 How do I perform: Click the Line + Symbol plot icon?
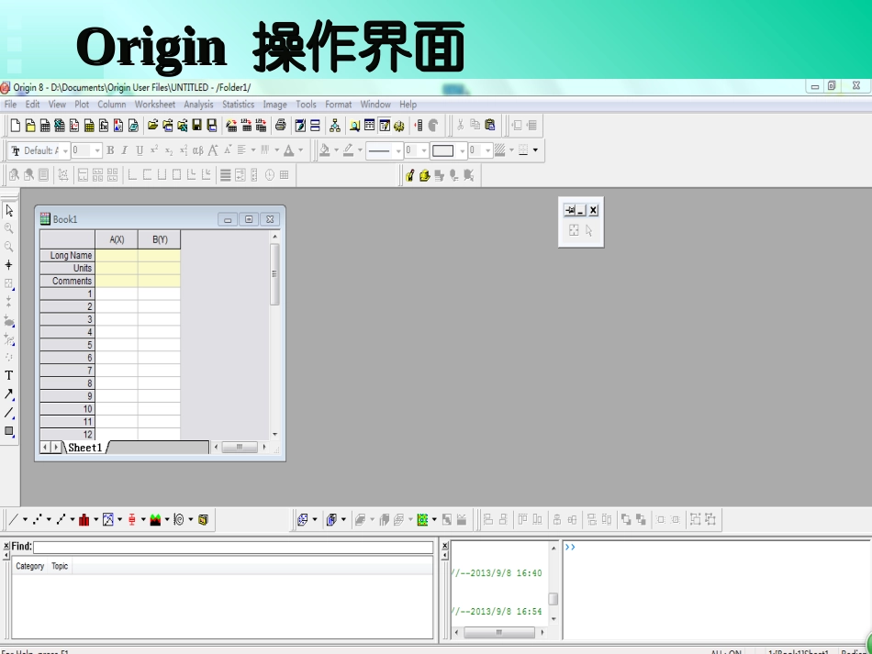61,519
